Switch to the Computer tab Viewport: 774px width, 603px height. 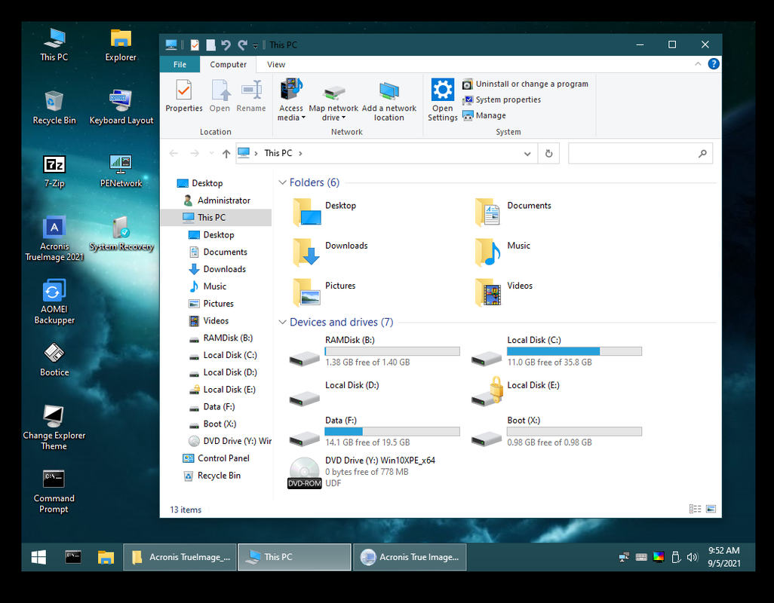click(228, 65)
